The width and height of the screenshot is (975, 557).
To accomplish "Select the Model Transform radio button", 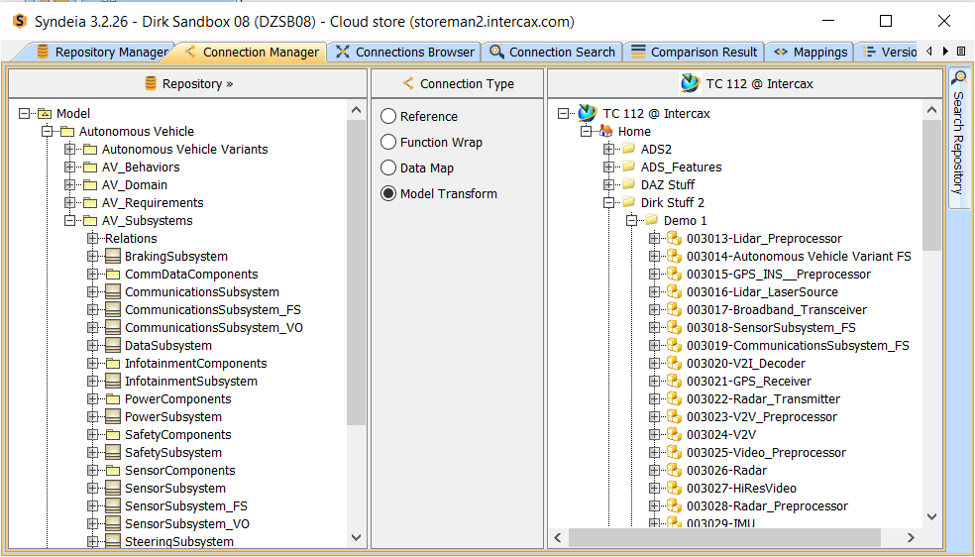I will click(388, 193).
